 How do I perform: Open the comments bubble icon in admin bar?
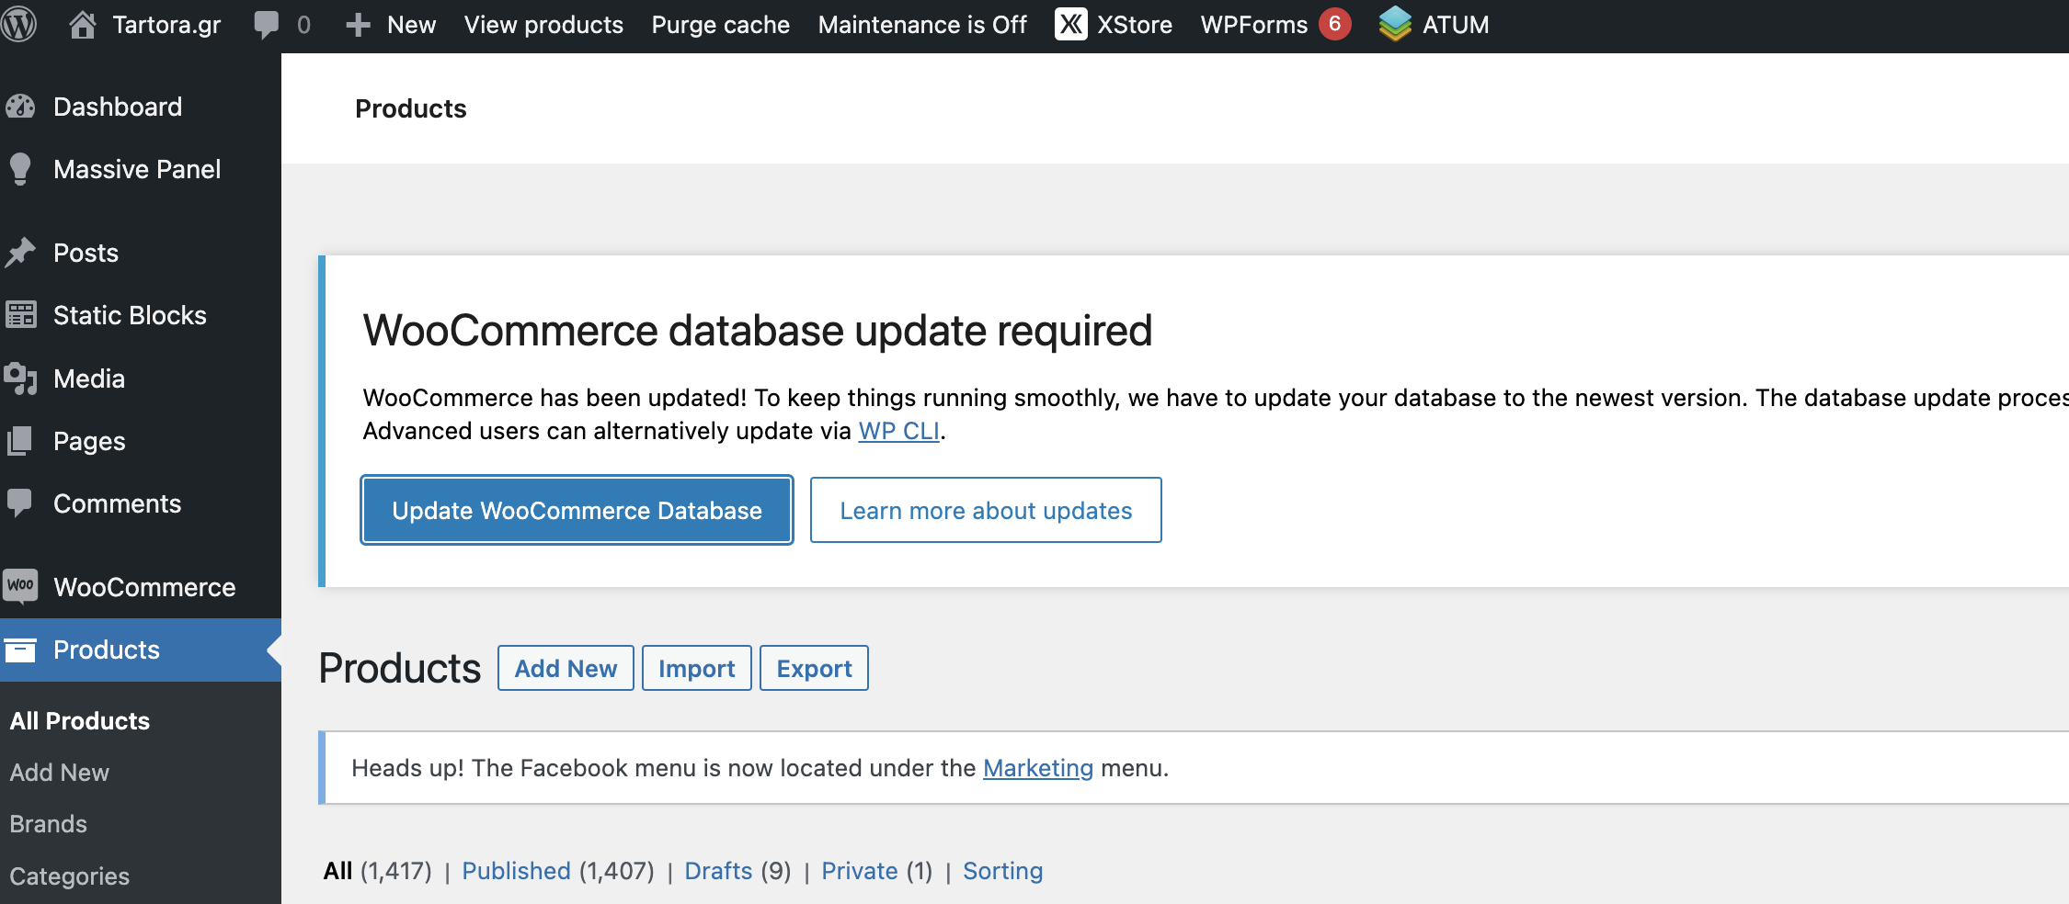[266, 25]
